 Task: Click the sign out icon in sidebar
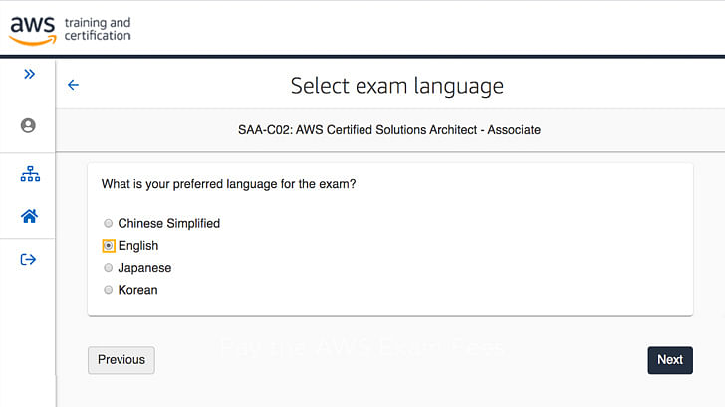(28, 260)
